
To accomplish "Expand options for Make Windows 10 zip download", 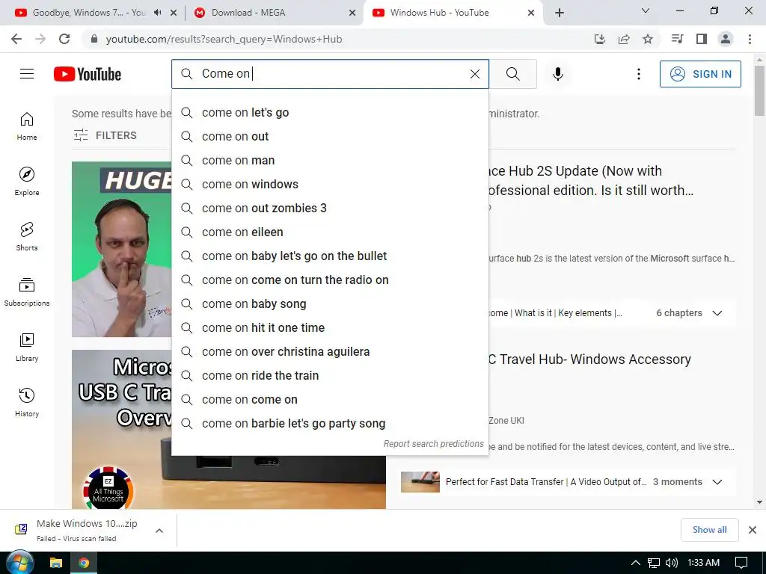I will (x=159, y=531).
